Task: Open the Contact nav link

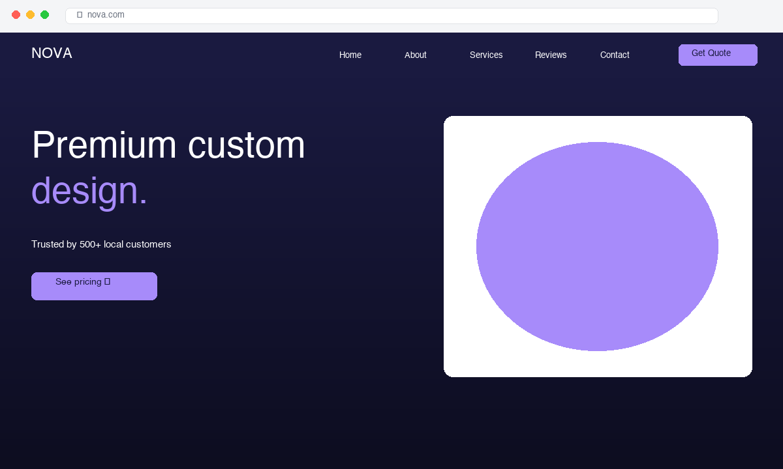Action: coord(615,55)
